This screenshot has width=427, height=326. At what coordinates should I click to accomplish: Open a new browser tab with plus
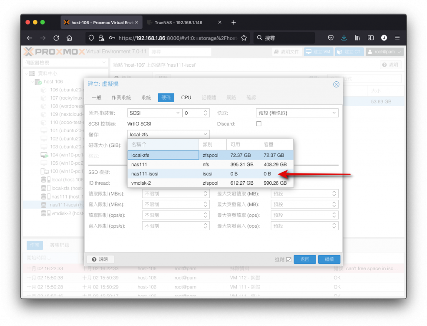tap(234, 23)
